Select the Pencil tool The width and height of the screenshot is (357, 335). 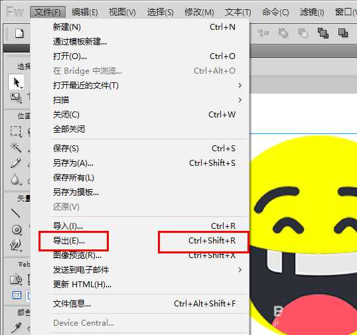(16, 163)
